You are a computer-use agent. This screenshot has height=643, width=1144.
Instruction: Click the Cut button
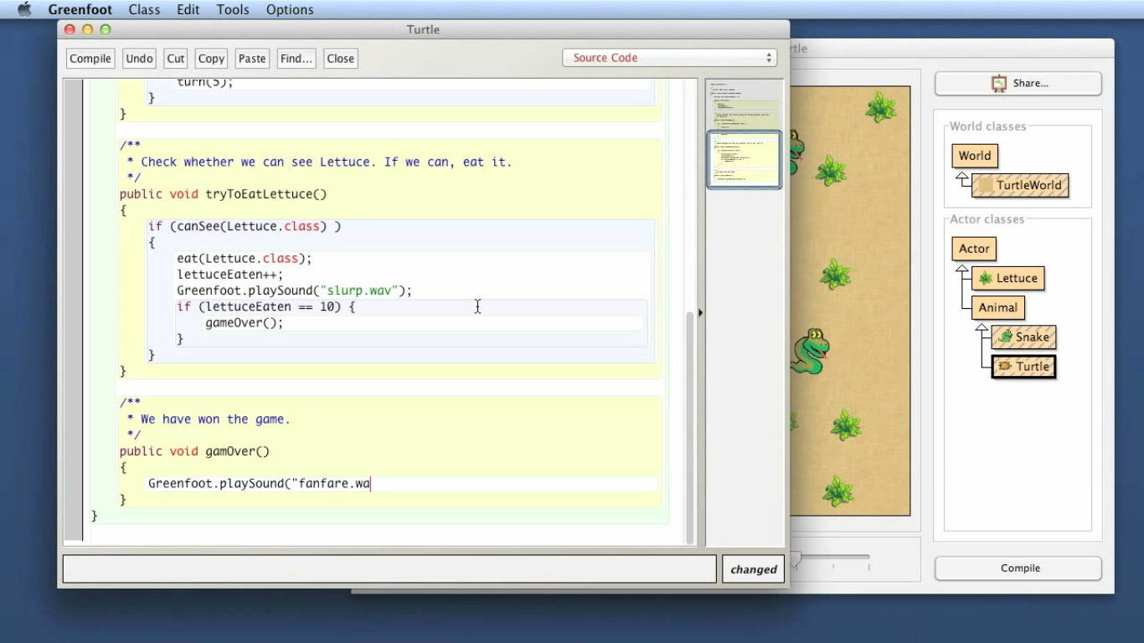(x=176, y=59)
